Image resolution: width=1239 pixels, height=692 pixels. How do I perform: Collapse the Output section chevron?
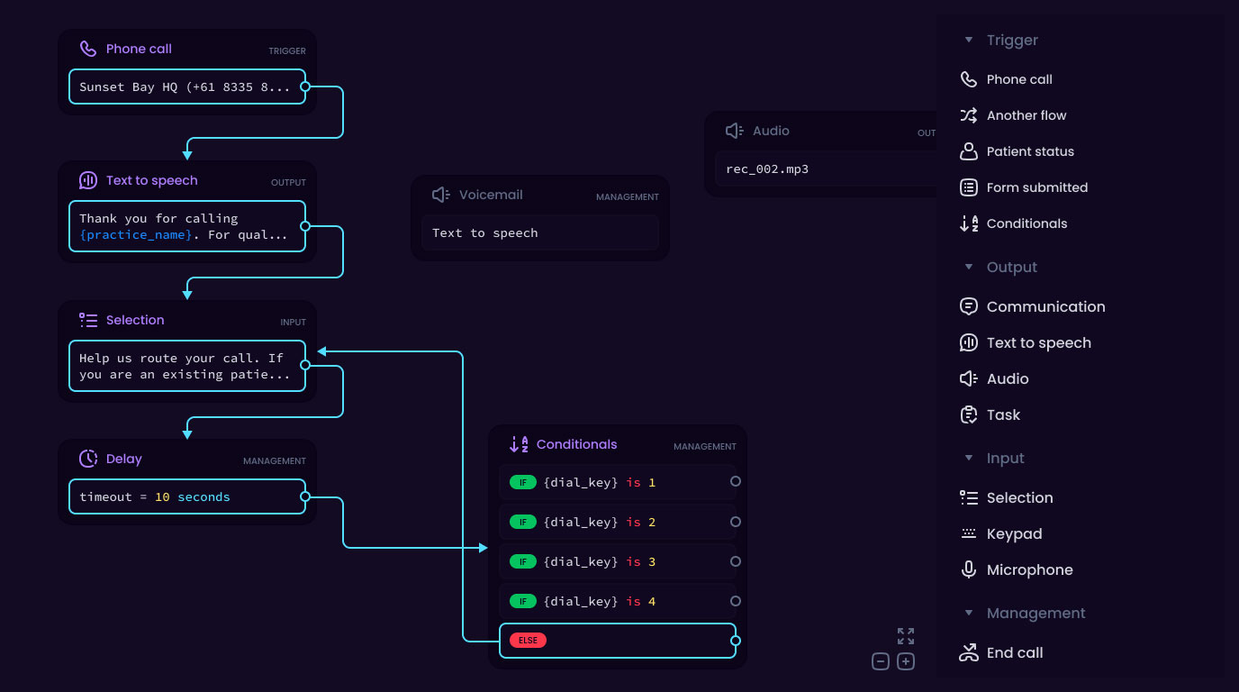pyautogui.click(x=969, y=267)
